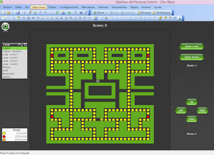Open the Table Viewer icon

click(x=174, y=18)
